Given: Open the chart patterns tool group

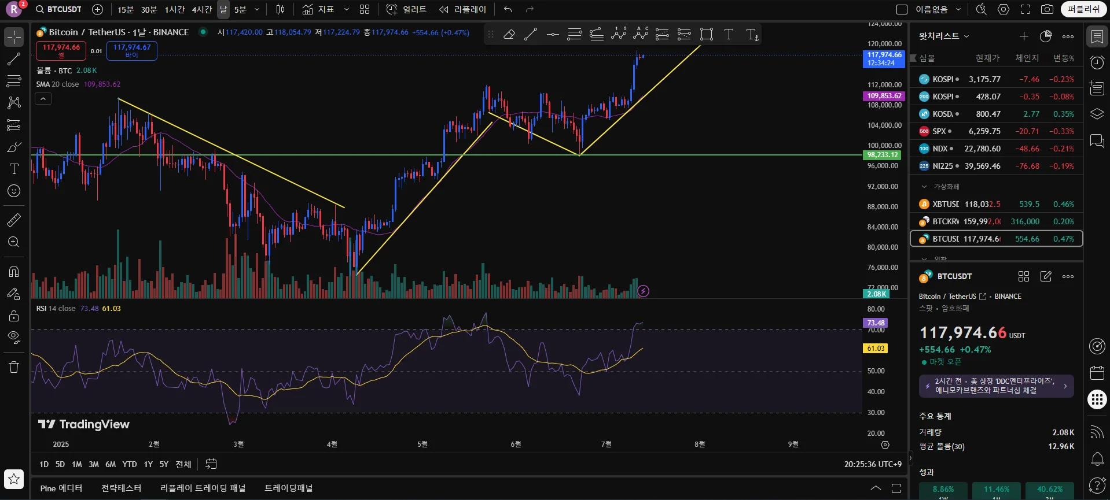Looking at the screenshot, I should tap(14, 103).
